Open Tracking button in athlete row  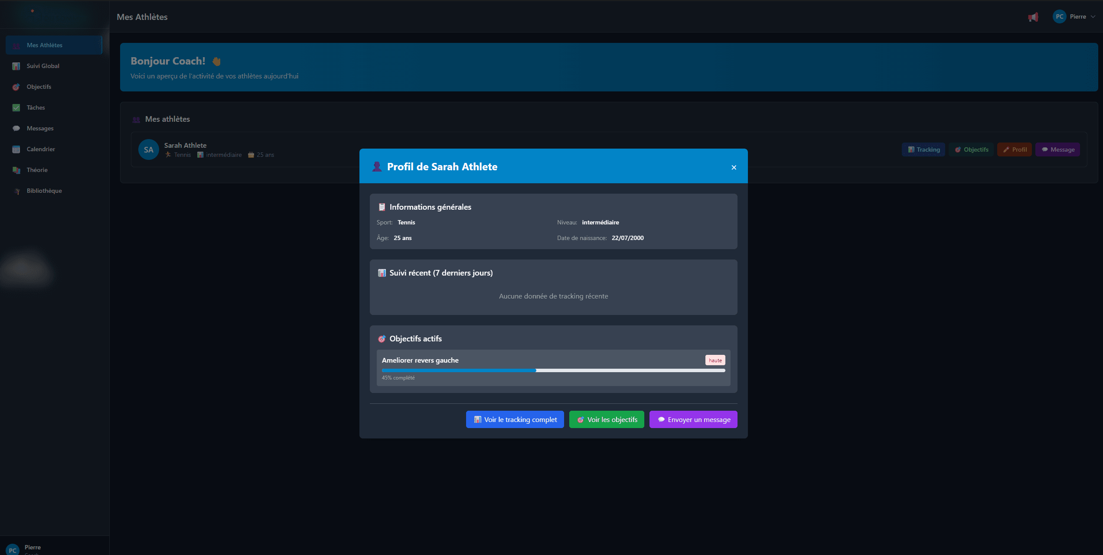point(924,150)
